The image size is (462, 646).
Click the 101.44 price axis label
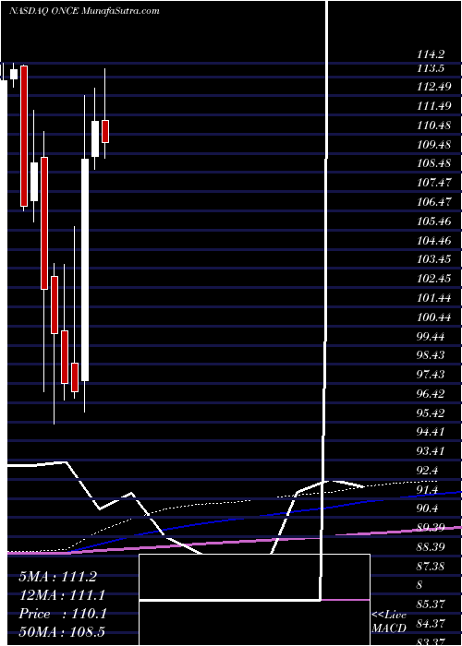coord(433,298)
